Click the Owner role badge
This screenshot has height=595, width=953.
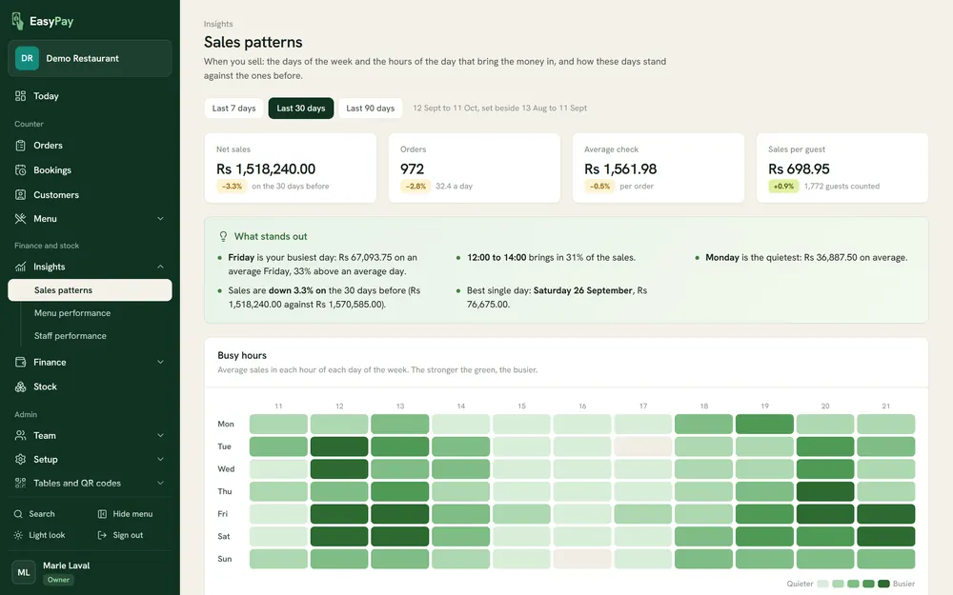58,580
